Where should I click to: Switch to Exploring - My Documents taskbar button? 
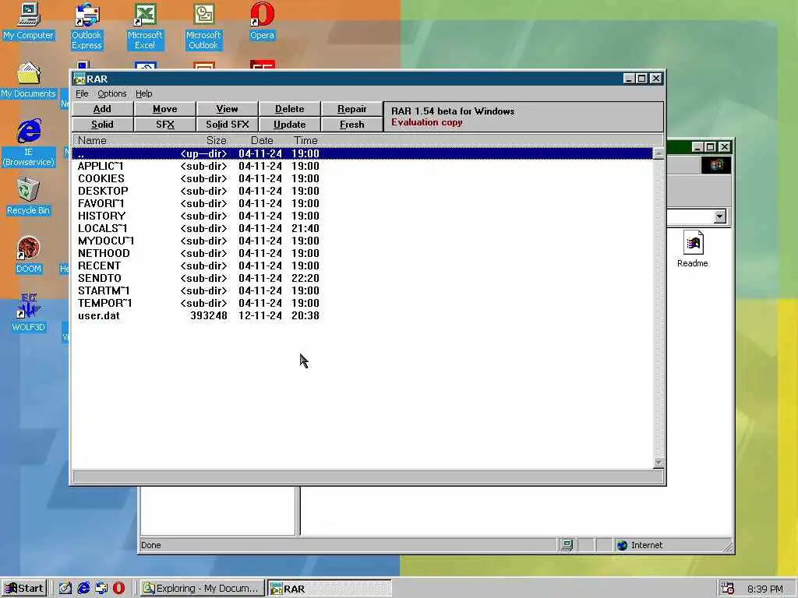click(x=202, y=589)
